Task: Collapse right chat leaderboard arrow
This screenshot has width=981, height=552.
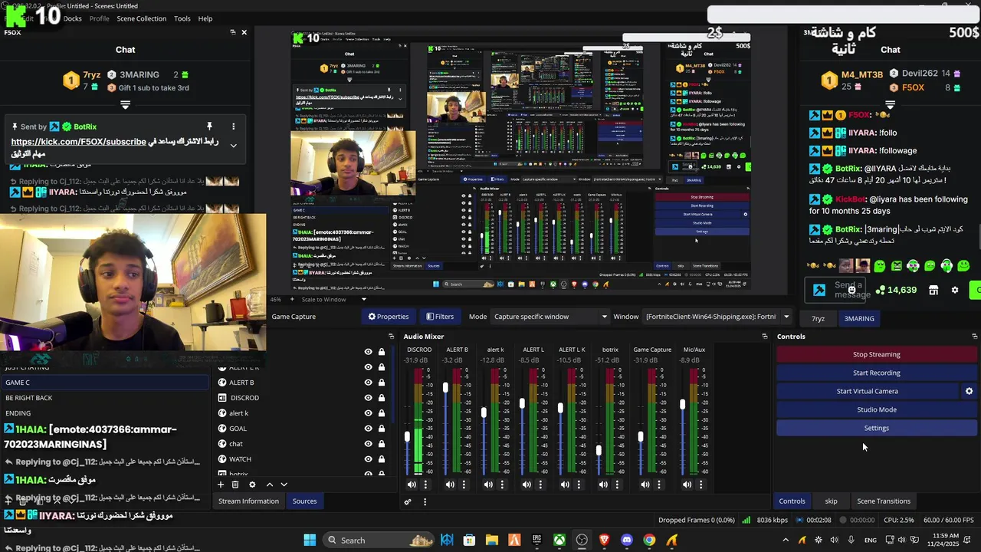Action: pyautogui.click(x=890, y=105)
